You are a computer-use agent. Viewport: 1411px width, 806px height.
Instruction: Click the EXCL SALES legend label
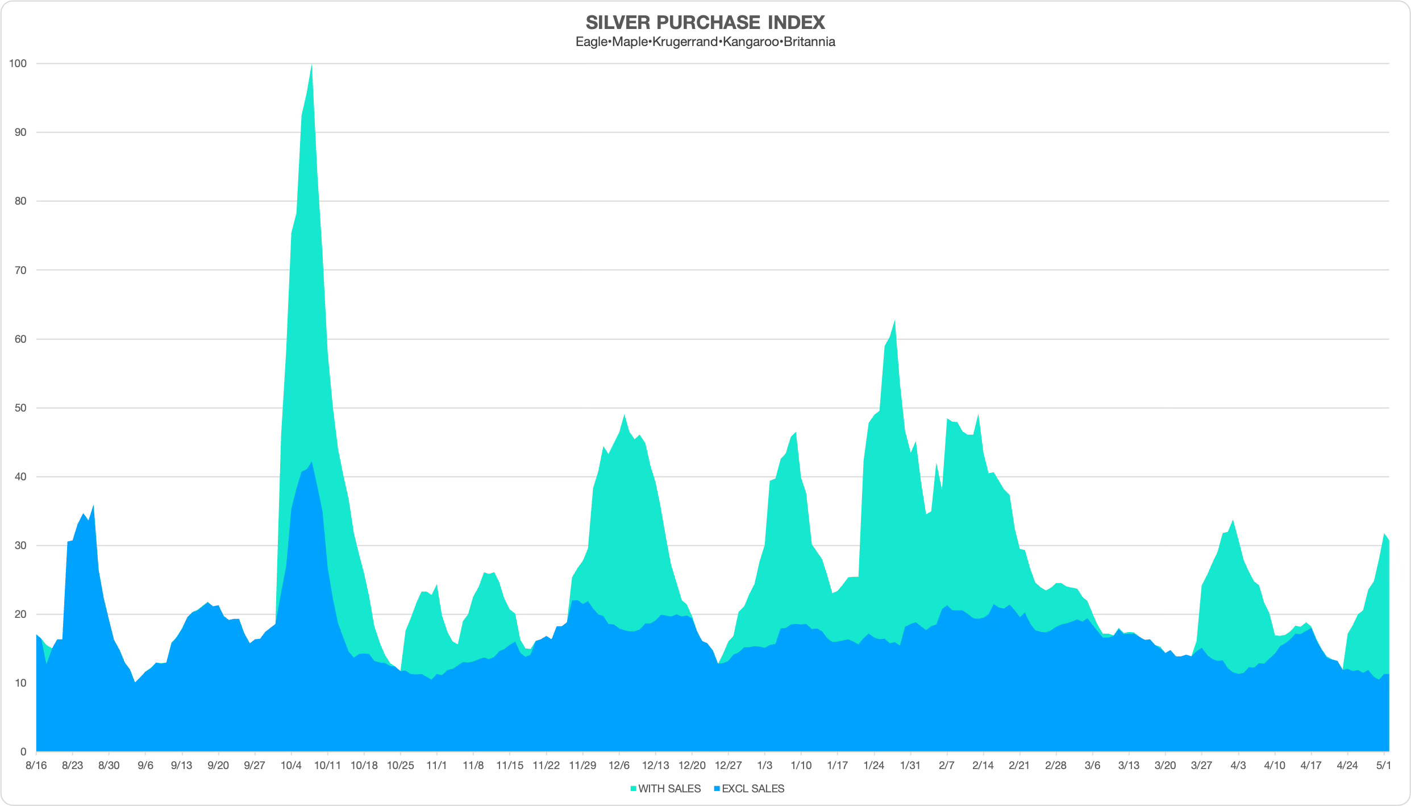click(x=753, y=789)
